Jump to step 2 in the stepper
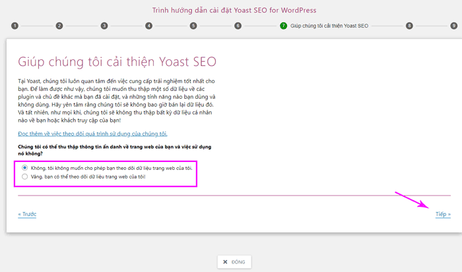 (x=59, y=26)
